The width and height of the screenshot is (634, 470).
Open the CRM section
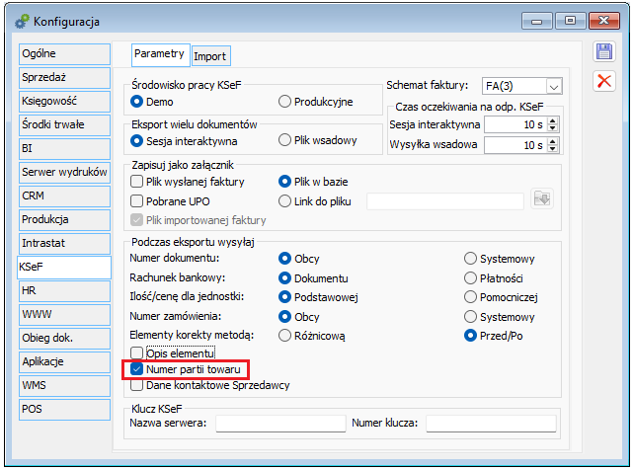pyautogui.click(x=64, y=196)
